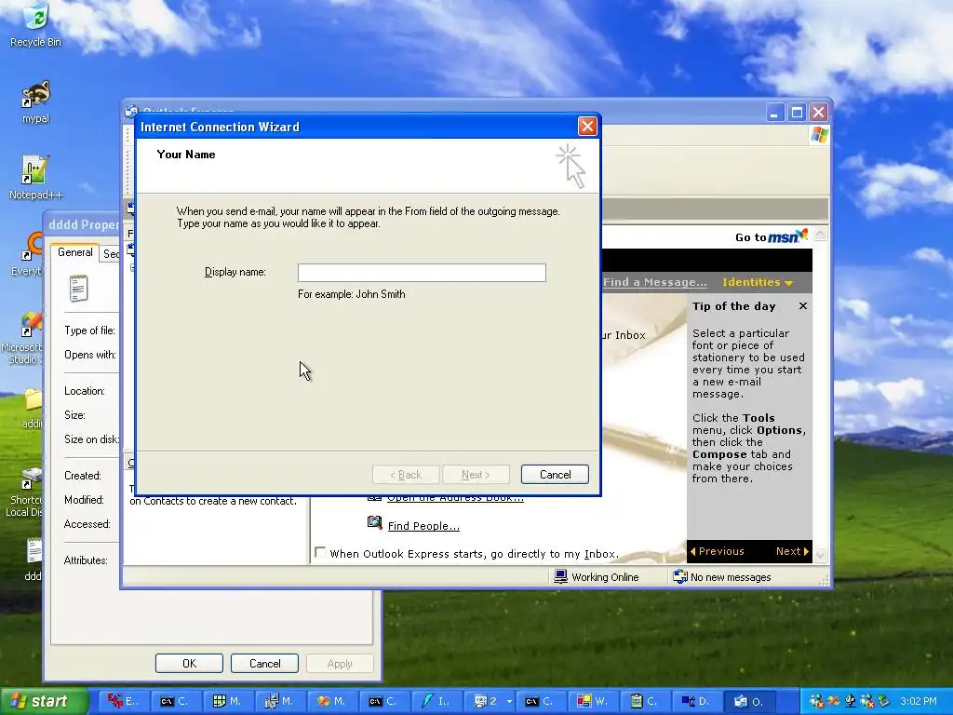The image size is (953, 715).
Task: Toggle go directly to my Inbox checkbox
Action: pyautogui.click(x=320, y=552)
